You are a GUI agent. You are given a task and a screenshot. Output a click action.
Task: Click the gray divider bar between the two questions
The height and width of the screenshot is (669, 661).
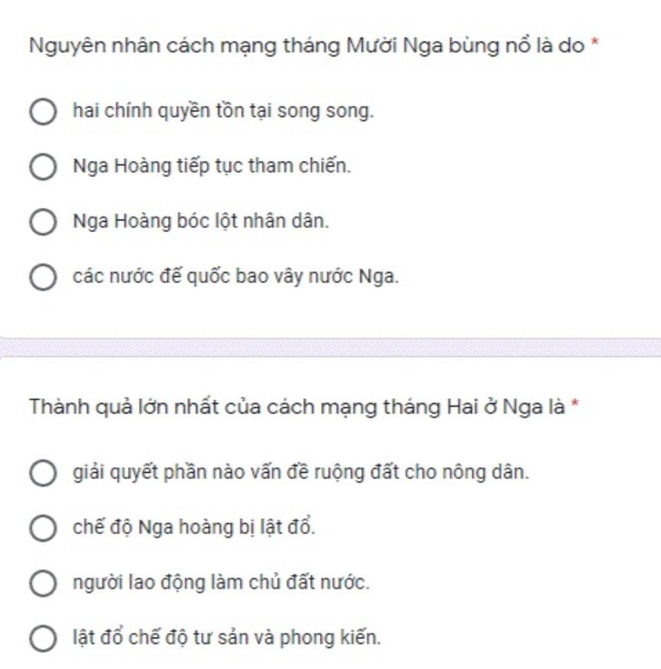[330, 347]
